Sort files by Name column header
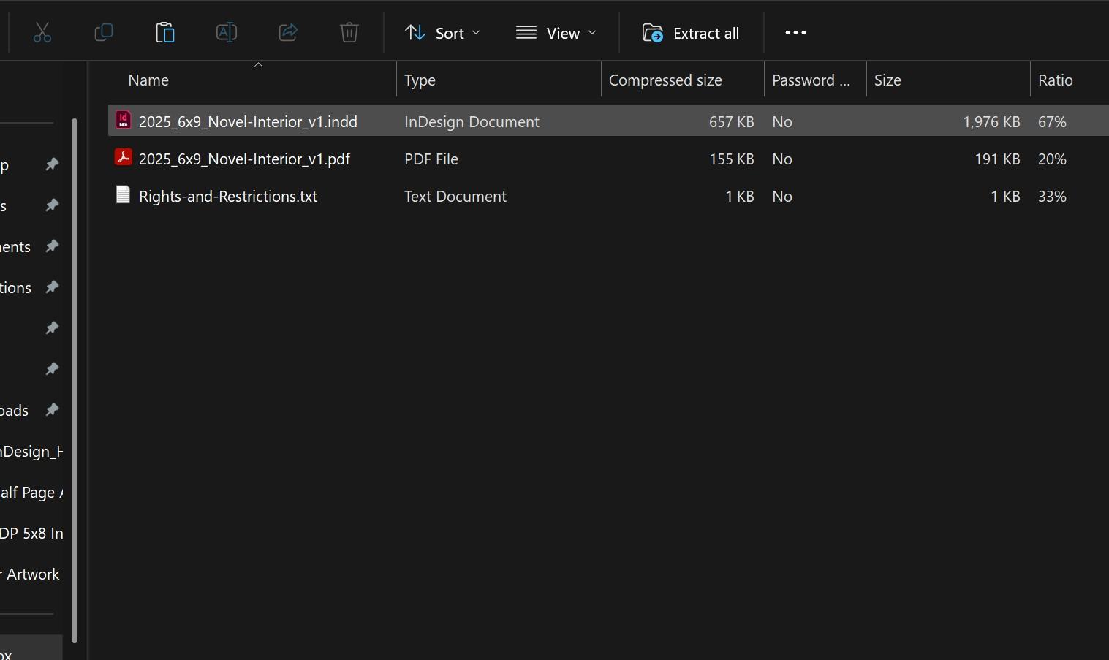The width and height of the screenshot is (1109, 660). (148, 80)
